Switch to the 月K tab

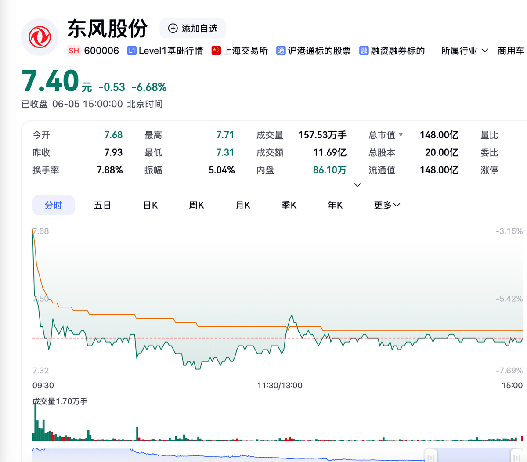243,205
